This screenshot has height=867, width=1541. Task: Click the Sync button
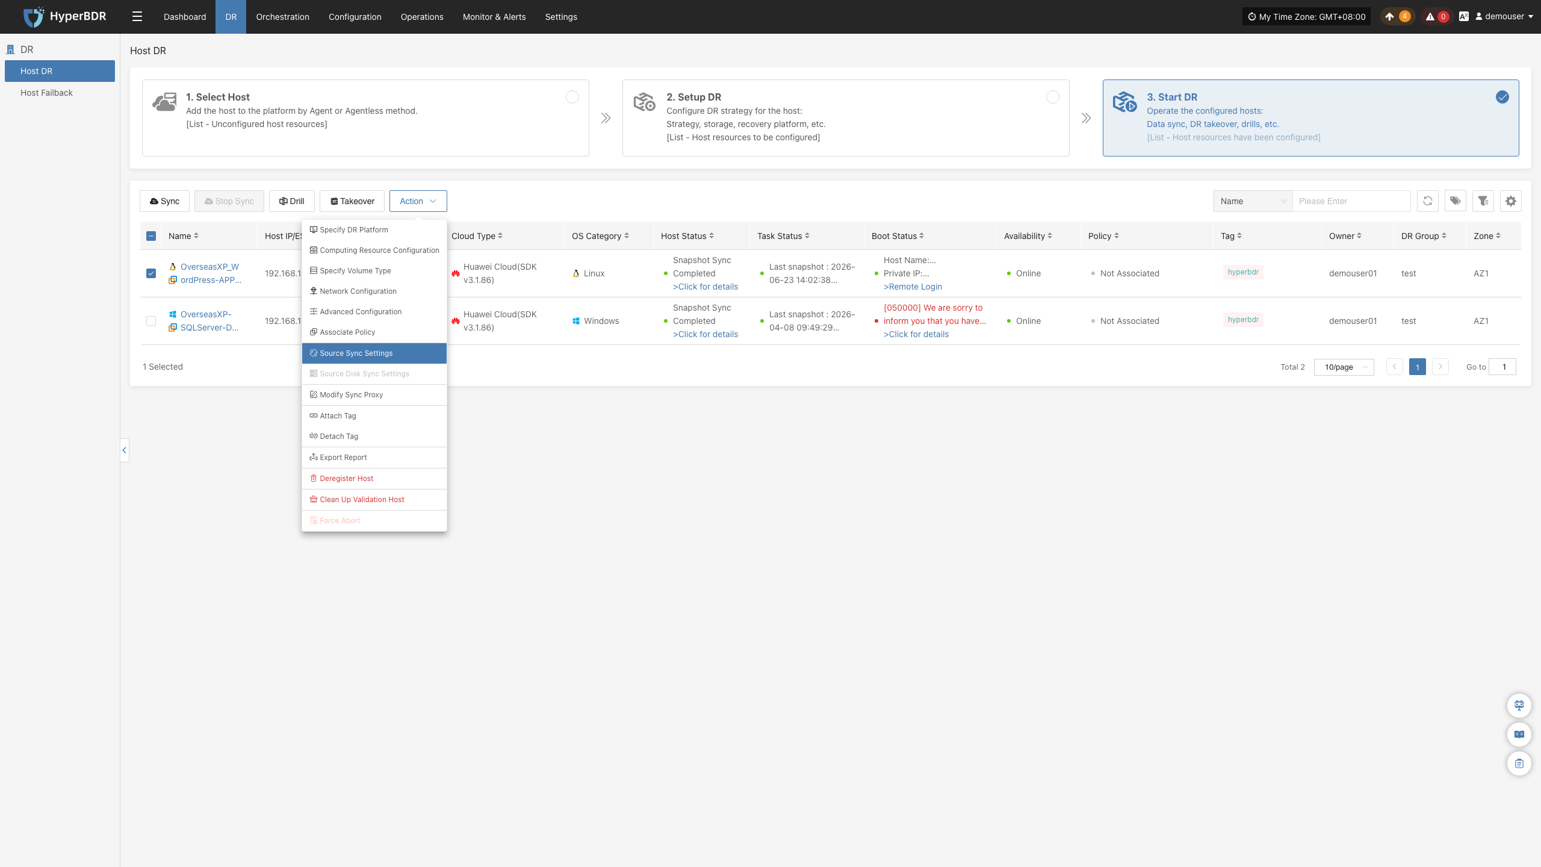[x=164, y=201]
